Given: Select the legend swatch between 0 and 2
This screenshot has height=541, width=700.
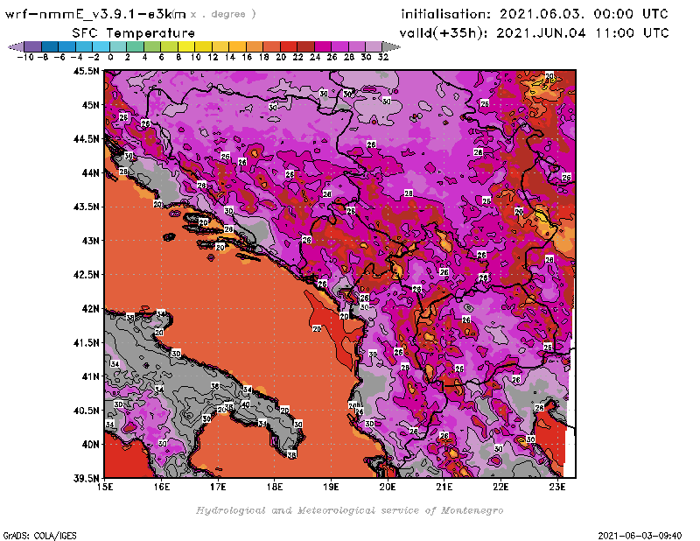Looking at the screenshot, I should tap(118, 46).
